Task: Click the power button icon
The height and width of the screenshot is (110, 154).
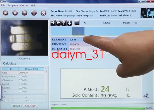Action: (43, 13)
